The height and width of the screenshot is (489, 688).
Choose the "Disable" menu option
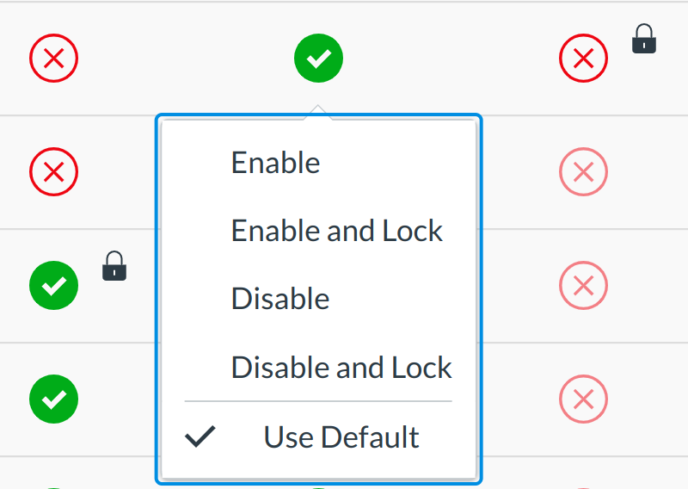(280, 299)
